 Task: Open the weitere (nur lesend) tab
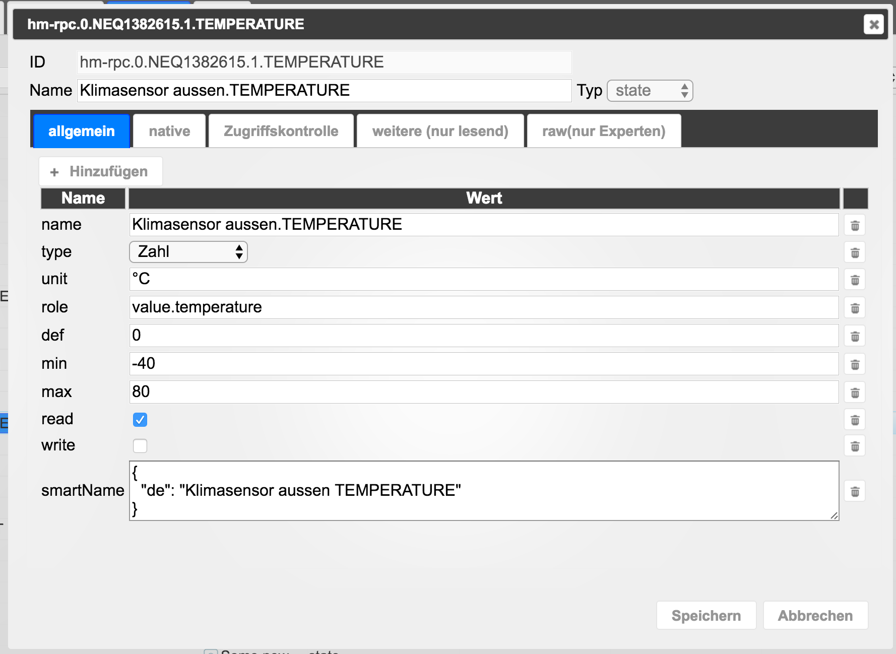pos(440,131)
